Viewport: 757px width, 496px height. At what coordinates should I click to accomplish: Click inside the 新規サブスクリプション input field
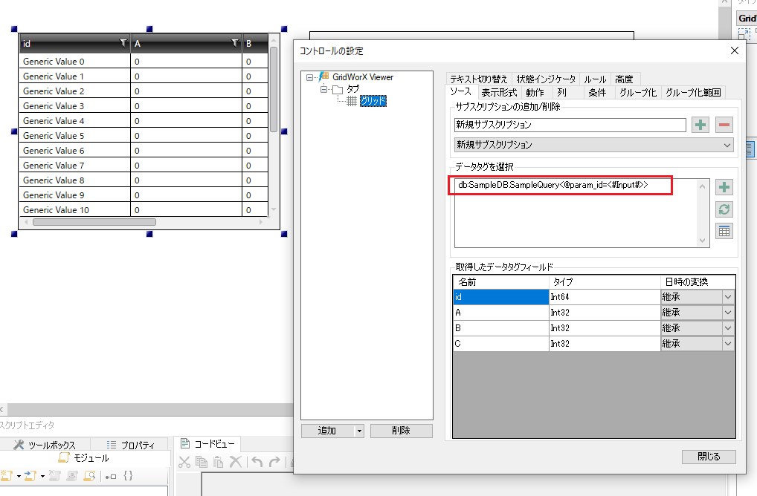pos(570,125)
